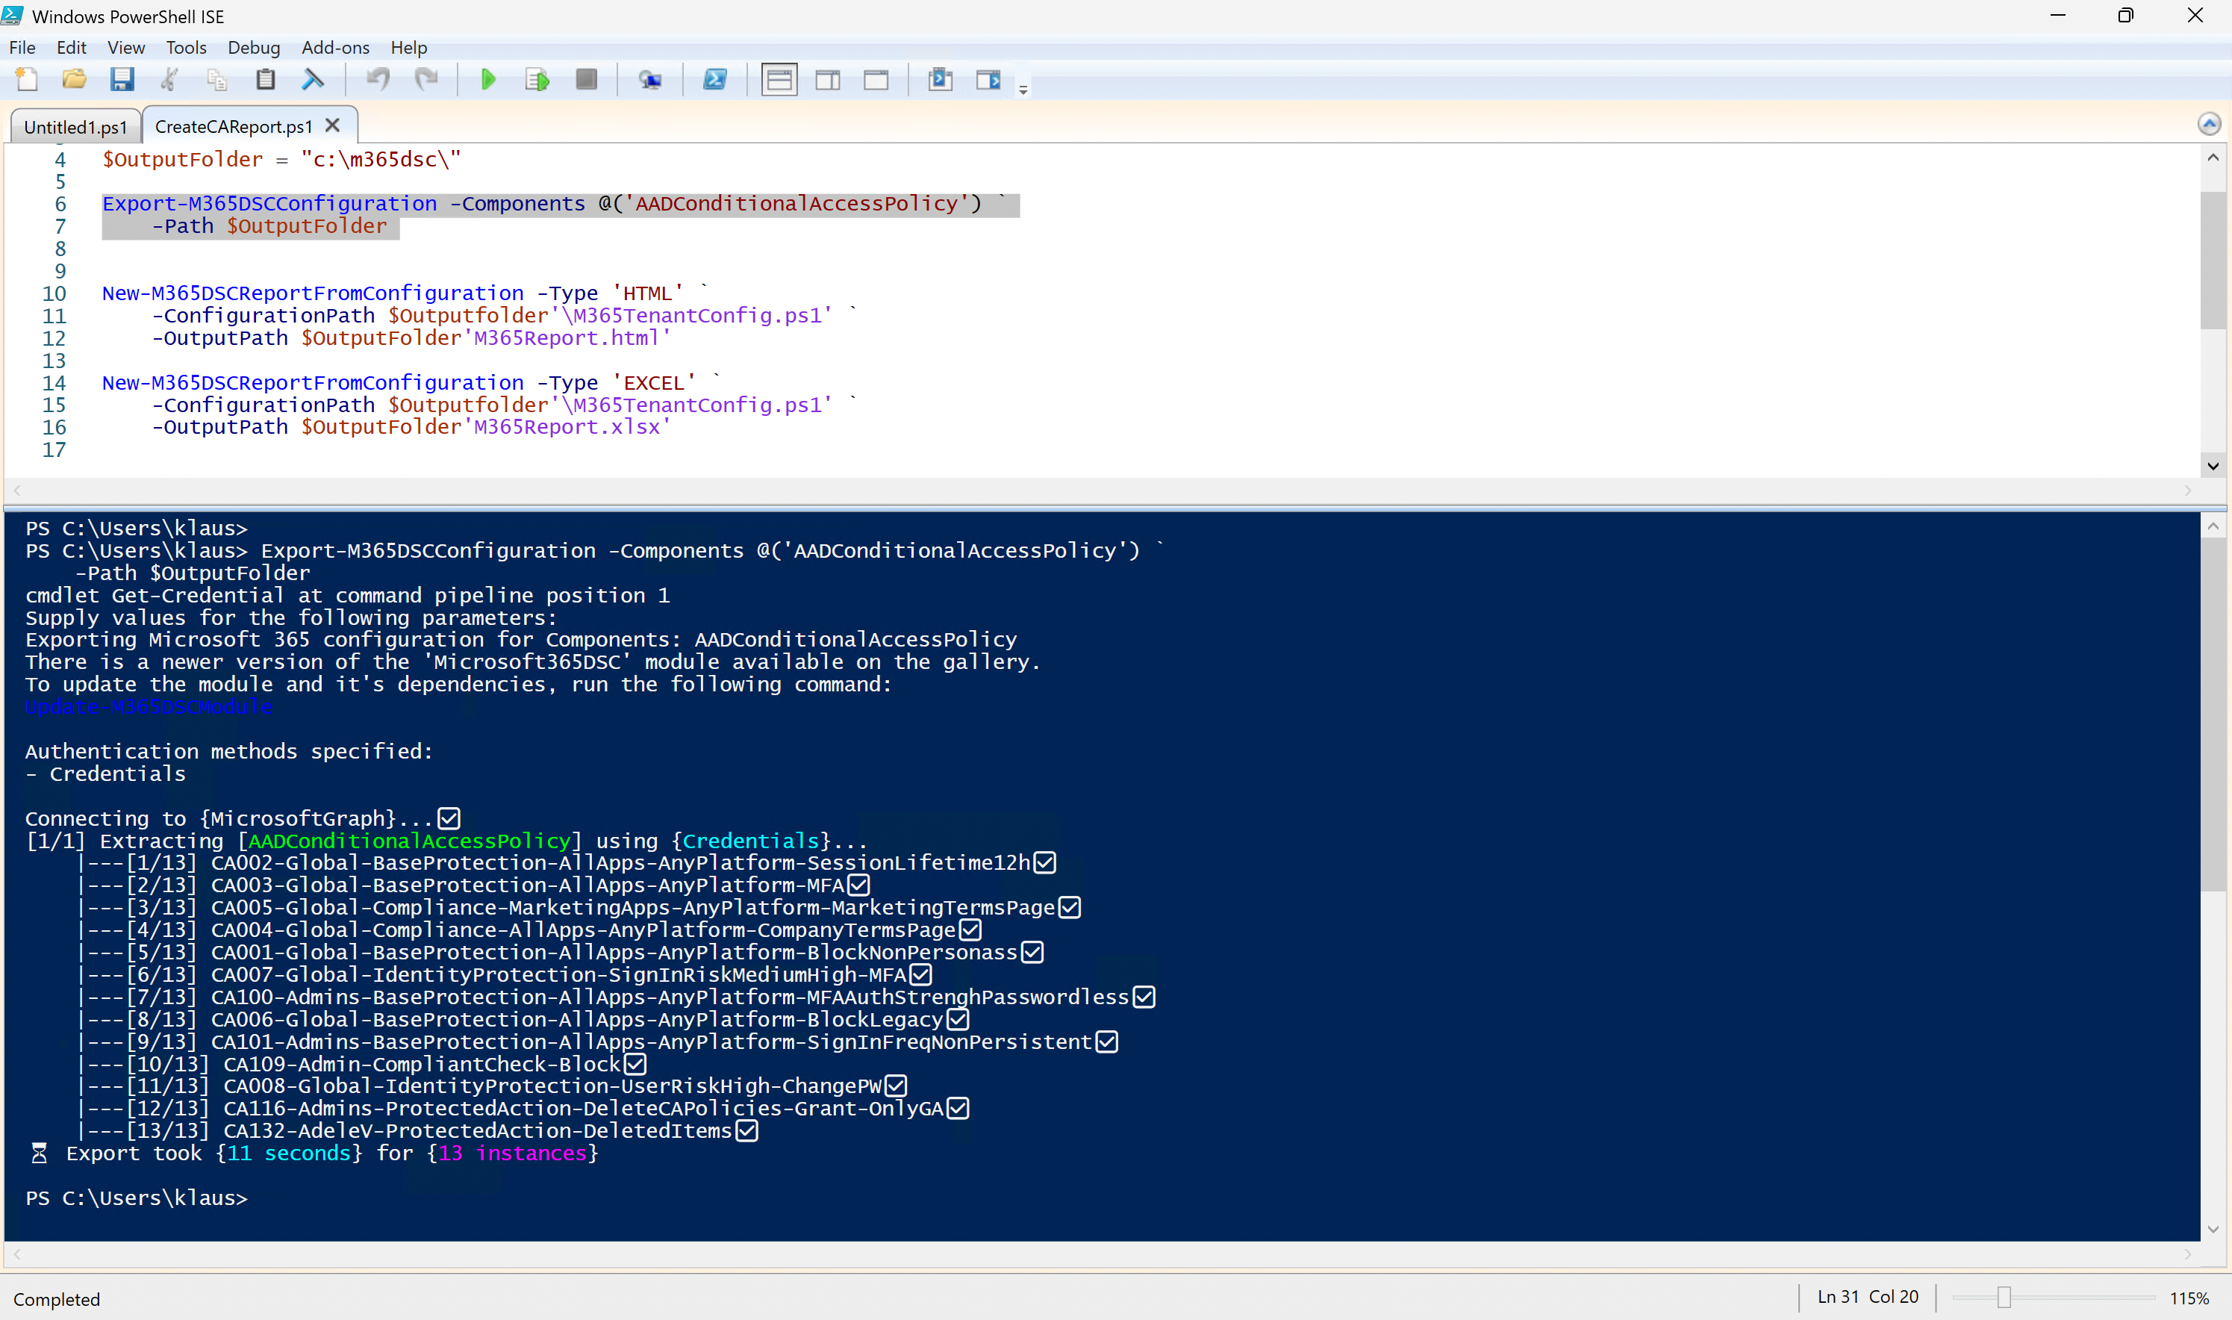Click the -Path $OutputFolder text on line 7

(269, 226)
